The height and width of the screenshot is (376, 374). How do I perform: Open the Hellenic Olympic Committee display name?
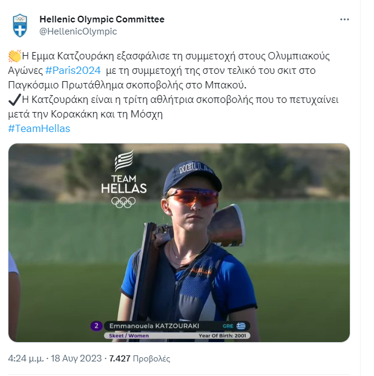pos(102,19)
